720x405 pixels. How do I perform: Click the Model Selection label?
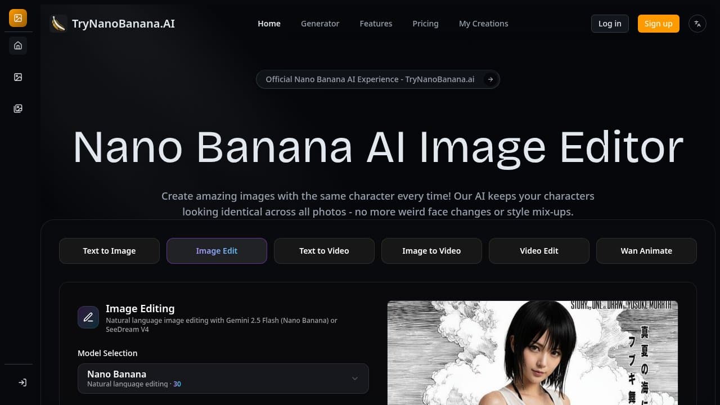[107, 353]
